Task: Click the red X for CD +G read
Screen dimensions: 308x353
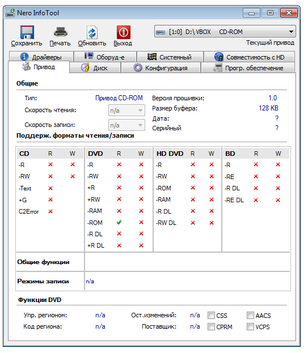Action: coord(50,199)
